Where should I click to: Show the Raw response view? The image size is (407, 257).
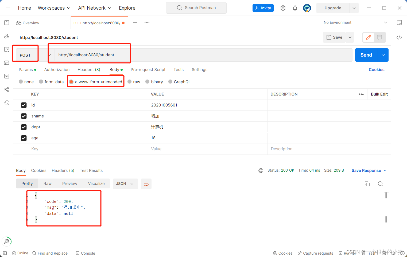(48, 184)
